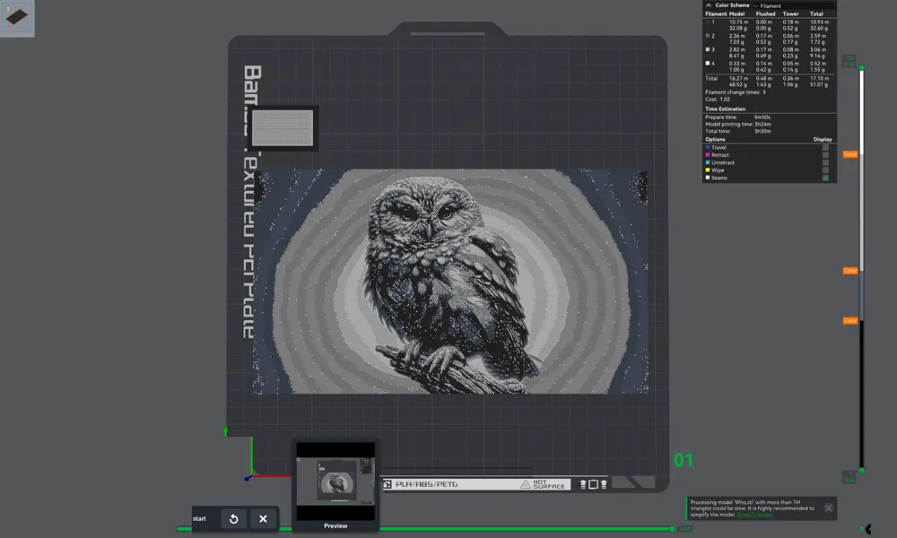Click the owl model on the plate
Viewport: 897px width, 538px height.
(450, 281)
